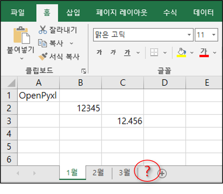Select column C header

[x=123, y=83]
